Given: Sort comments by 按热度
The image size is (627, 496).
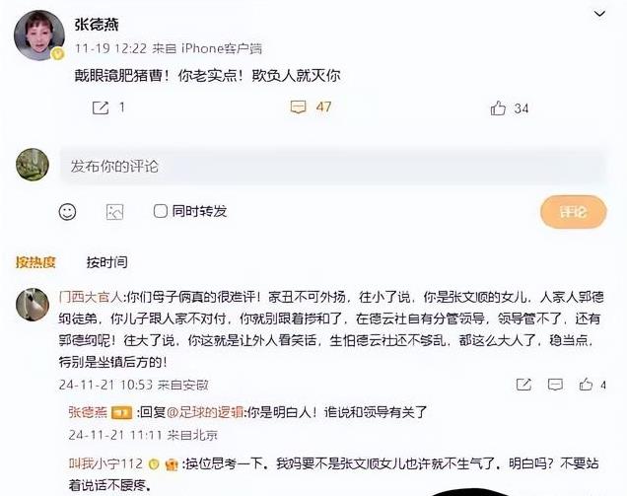Looking at the screenshot, I should pos(35,262).
